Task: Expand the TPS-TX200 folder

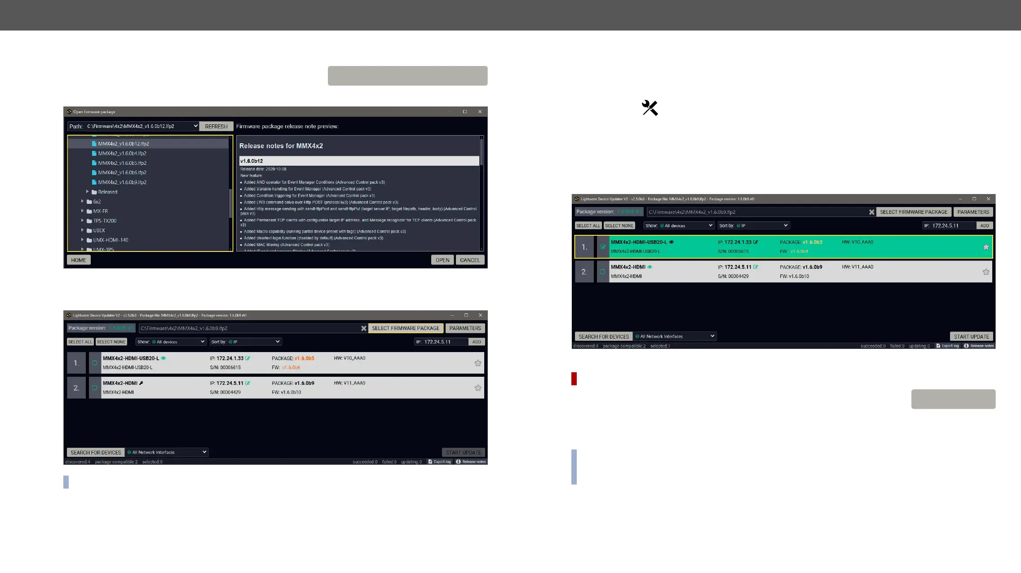Action: click(83, 220)
